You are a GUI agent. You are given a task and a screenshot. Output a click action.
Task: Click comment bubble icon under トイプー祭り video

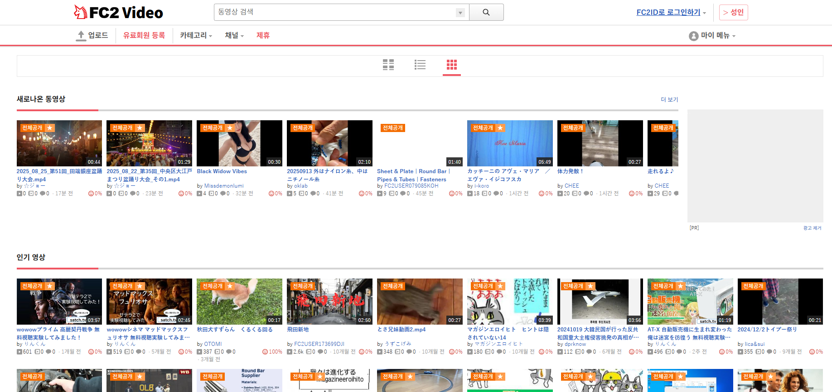tap(769, 352)
